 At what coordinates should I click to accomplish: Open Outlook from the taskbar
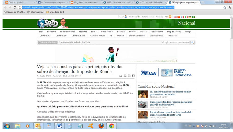click(x=38, y=126)
